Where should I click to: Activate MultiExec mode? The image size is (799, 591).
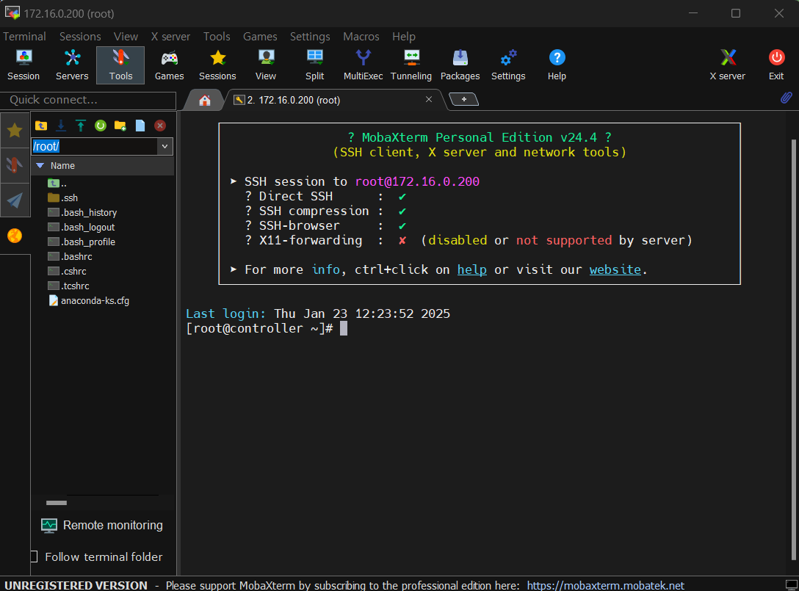[363, 65]
